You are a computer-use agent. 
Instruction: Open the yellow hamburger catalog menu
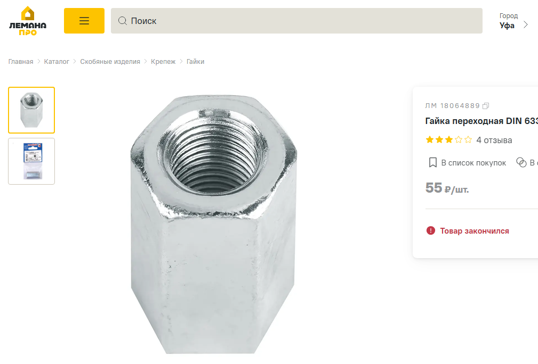coord(84,21)
